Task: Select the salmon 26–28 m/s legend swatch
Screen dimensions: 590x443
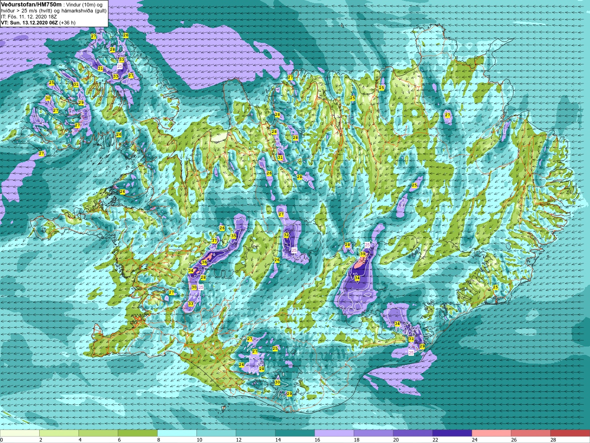Action: [531, 433]
